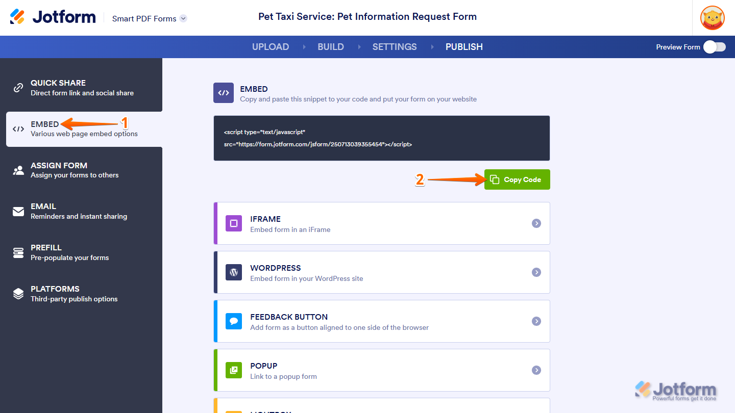The height and width of the screenshot is (413, 735).
Task: Open the user avatar profile menu
Action: coord(712,18)
